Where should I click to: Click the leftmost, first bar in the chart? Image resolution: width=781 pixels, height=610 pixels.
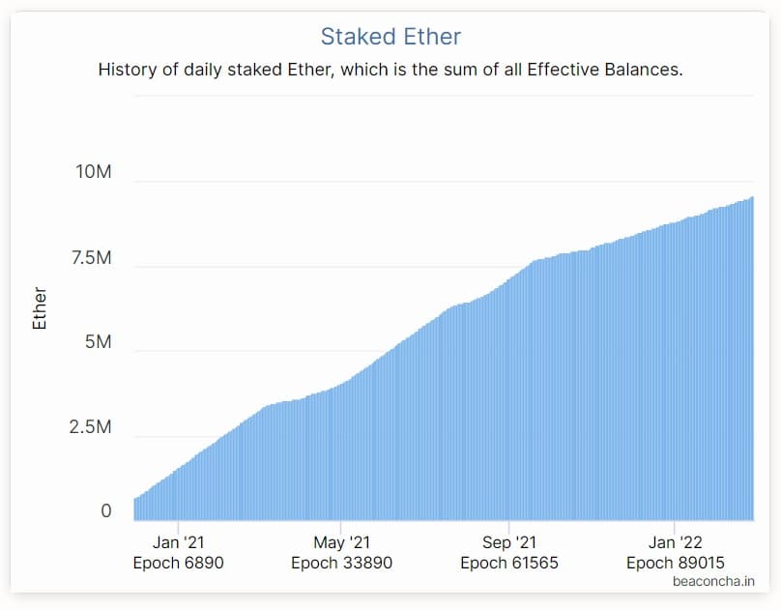point(135,509)
